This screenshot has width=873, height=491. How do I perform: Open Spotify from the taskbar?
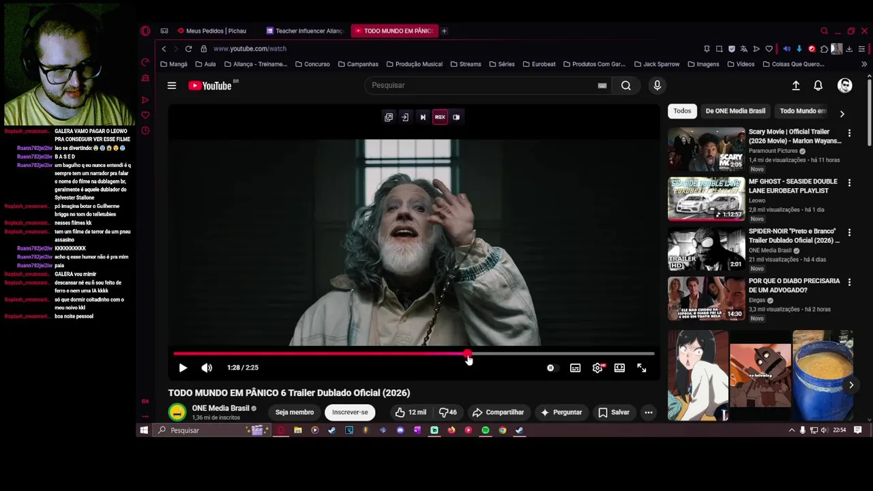point(486,430)
